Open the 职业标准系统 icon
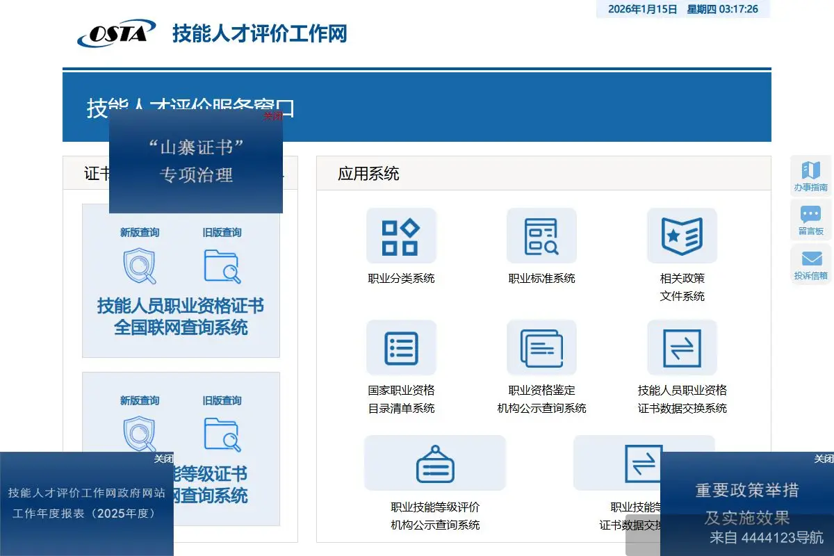834x556 pixels. (541, 236)
